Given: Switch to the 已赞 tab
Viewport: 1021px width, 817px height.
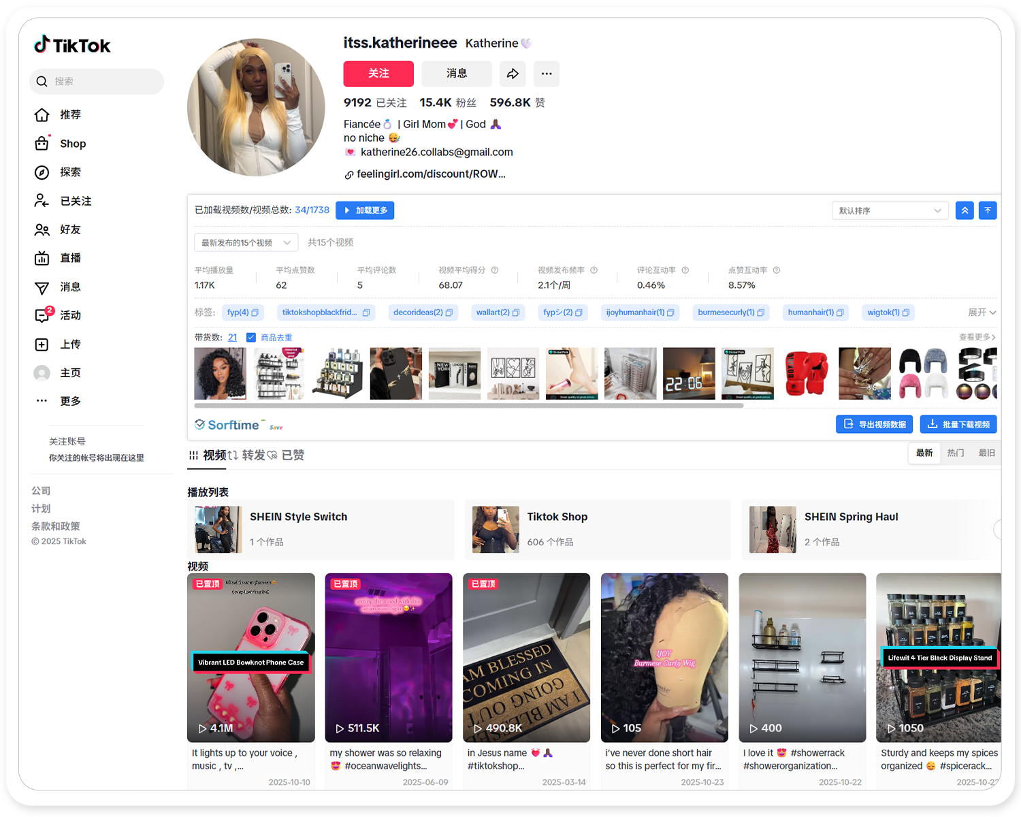Looking at the screenshot, I should pos(292,455).
